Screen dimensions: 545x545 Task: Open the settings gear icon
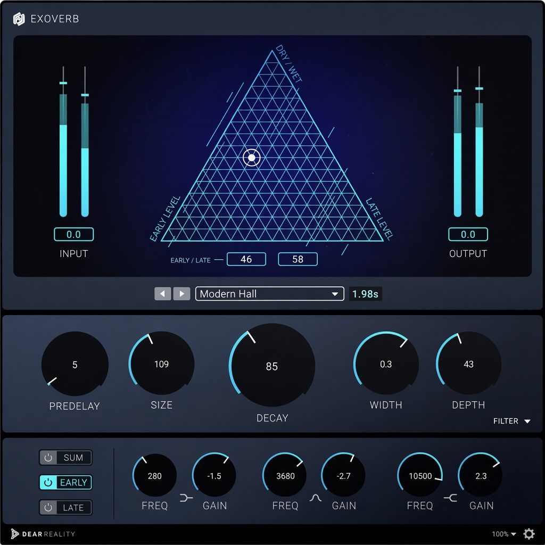pos(529,533)
